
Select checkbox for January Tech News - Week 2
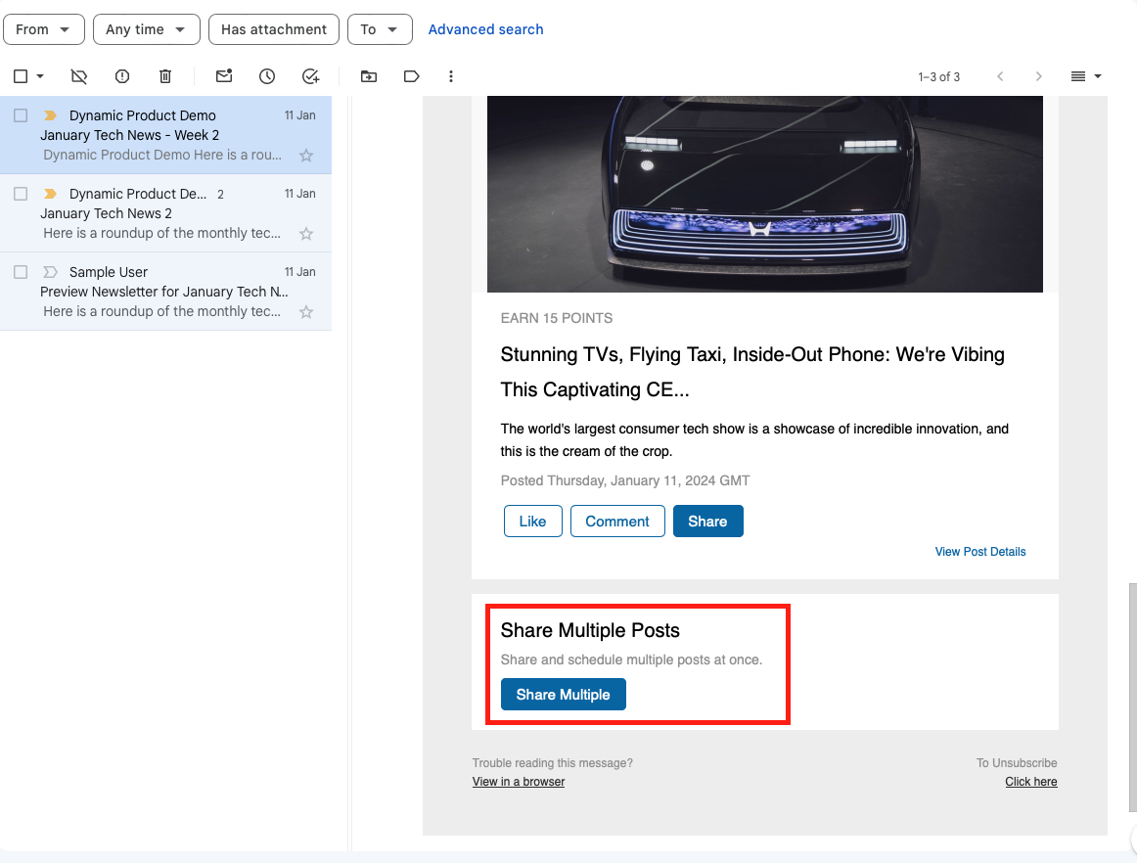(21, 115)
